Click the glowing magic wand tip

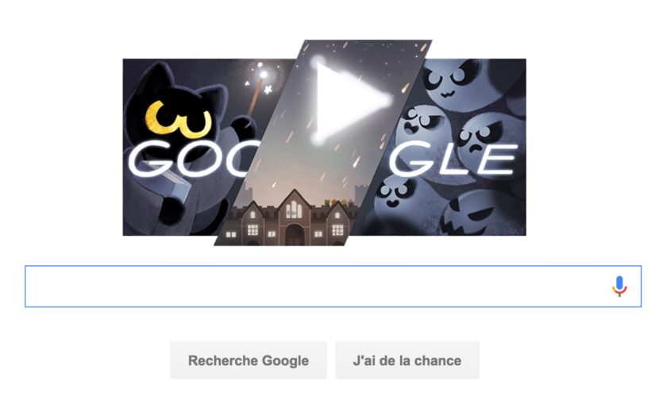(264, 75)
